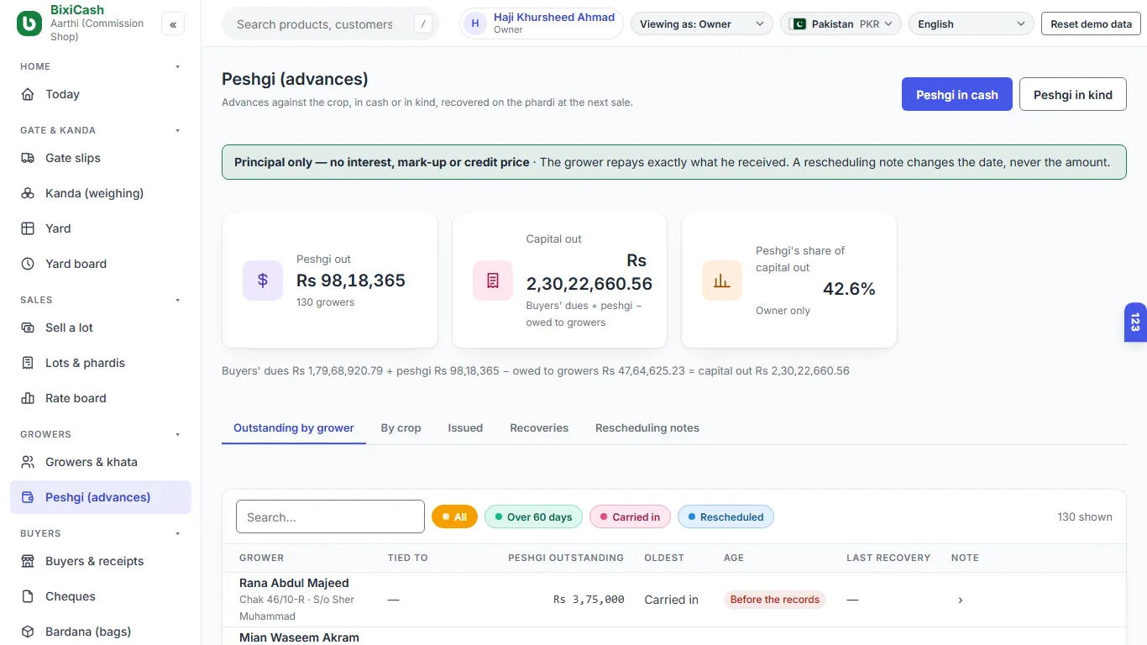Open the Viewing as: Owner dropdown
Screen dimensions: 1147x645
click(x=702, y=24)
